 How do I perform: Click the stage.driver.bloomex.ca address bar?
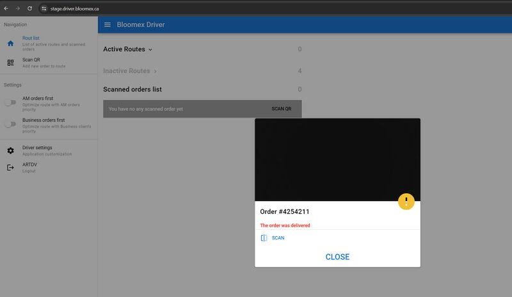[x=74, y=9]
